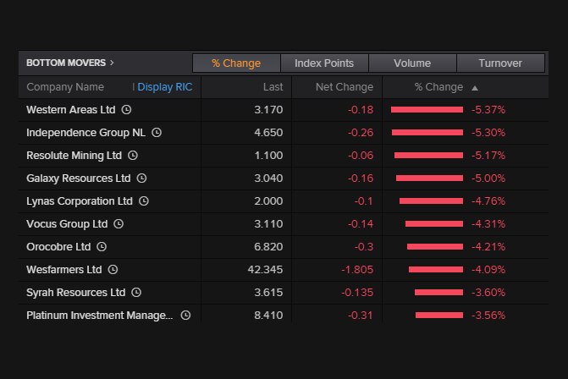Click the 8.410 last price value
Screen dimensions: 568x379
click(268, 316)
